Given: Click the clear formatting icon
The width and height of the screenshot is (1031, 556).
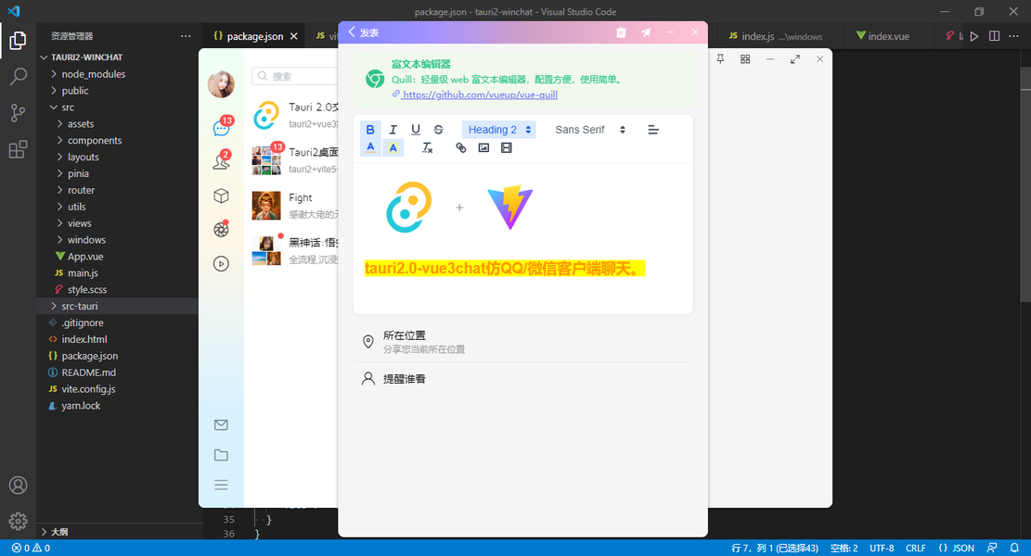Looking at the screenshot, I should click(428, 147).
